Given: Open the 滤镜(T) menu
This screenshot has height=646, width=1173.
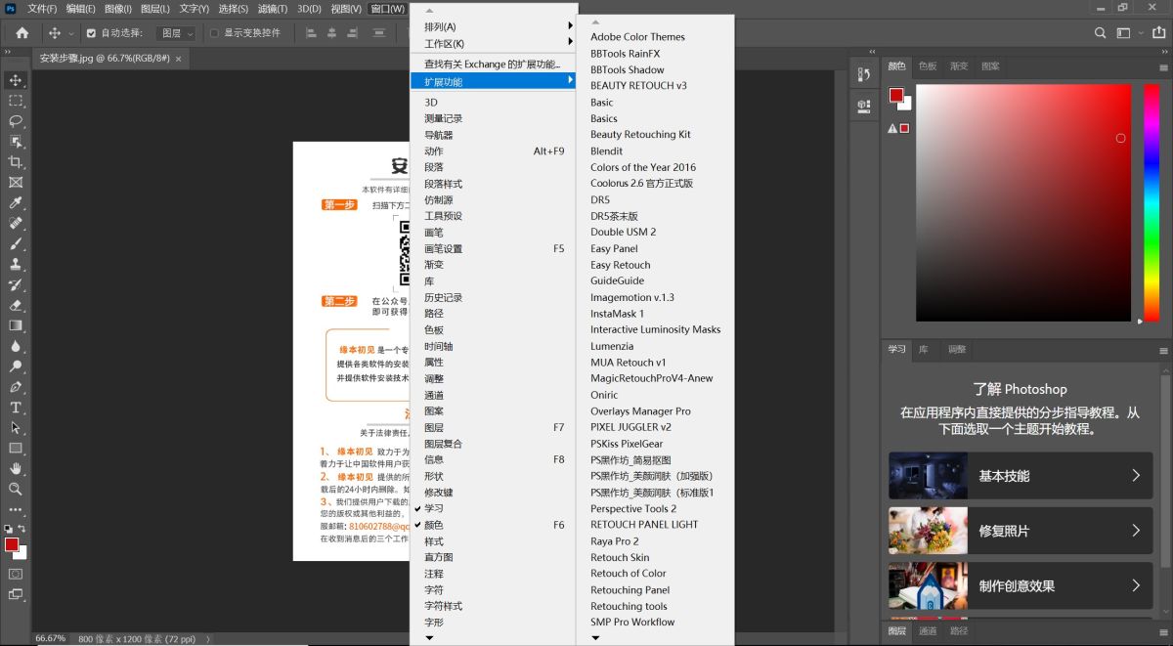Looking at the screenshot, I should [273, 8].
